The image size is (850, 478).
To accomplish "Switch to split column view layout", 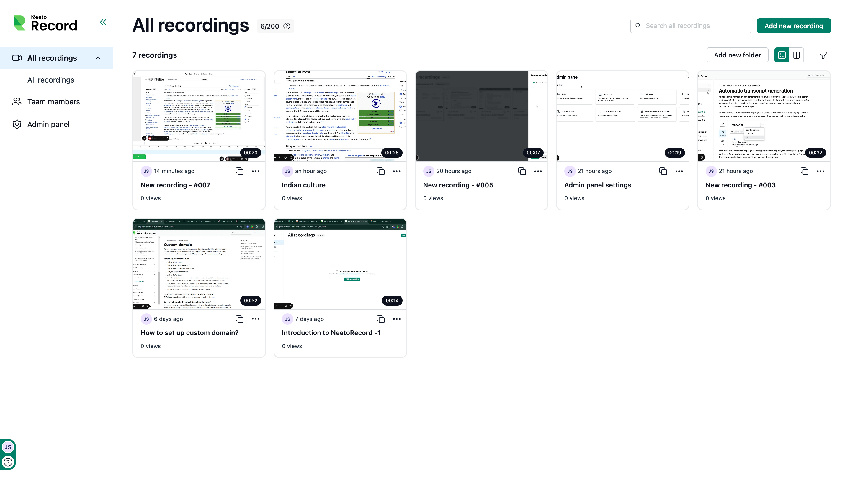I will tap(796, 55).
